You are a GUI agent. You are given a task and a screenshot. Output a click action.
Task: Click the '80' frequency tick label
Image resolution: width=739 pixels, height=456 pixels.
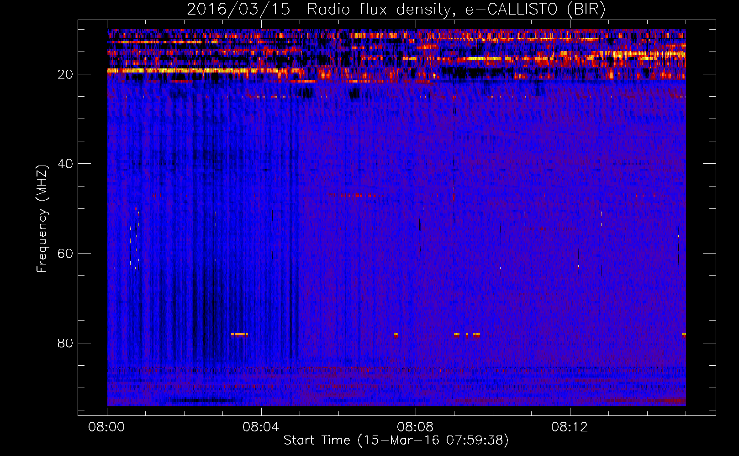(x=66, y=343)
